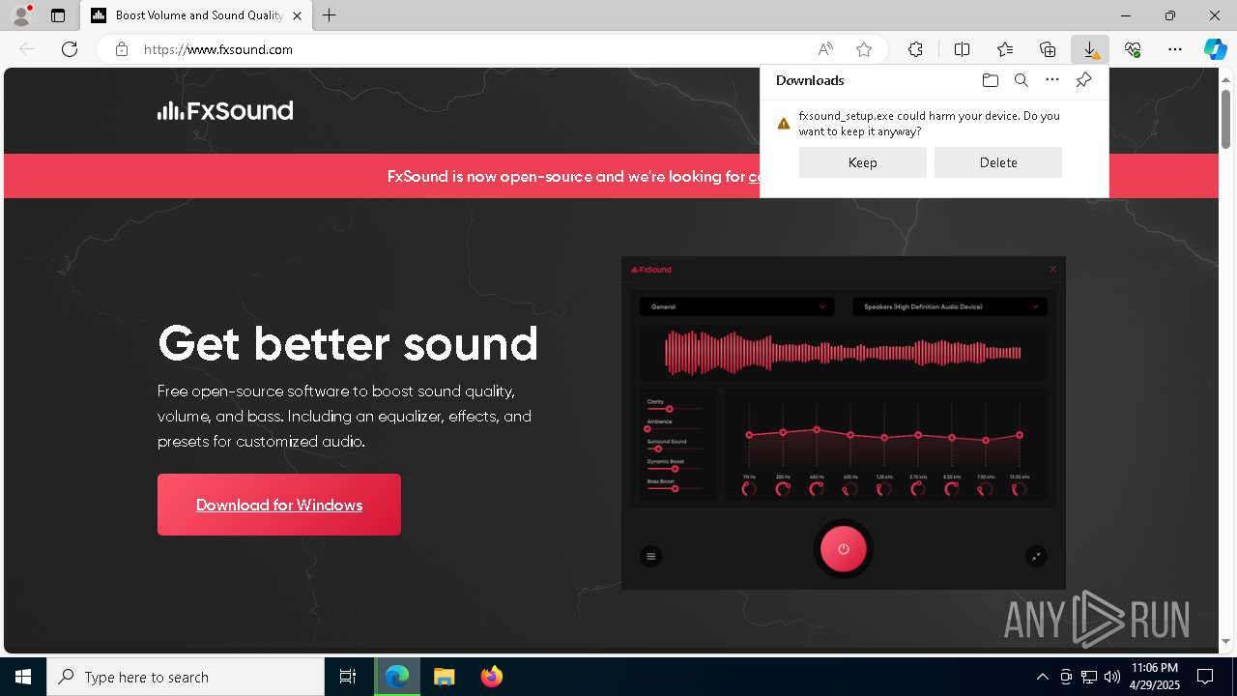
Task: Click the Dynamic Boost slider in preview
Action: point(674,469)
